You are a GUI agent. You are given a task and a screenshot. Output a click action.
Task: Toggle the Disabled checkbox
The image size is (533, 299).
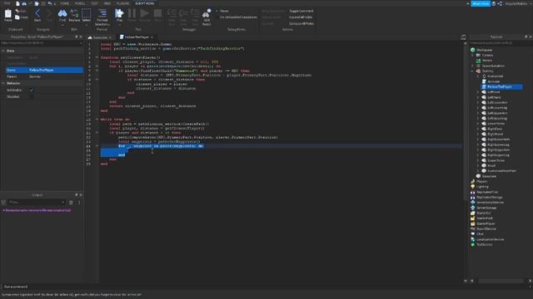32,96
